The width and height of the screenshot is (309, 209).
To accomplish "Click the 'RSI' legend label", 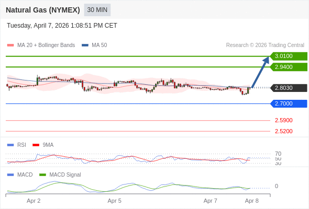I will 21,145.
